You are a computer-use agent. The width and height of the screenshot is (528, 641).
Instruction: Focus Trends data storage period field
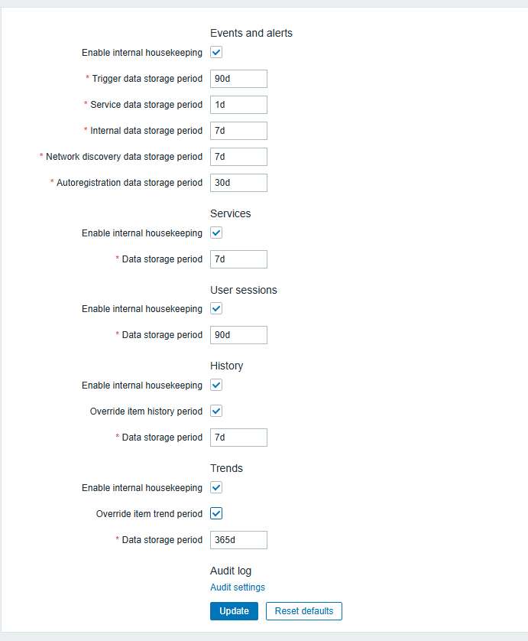click(238, 540)
